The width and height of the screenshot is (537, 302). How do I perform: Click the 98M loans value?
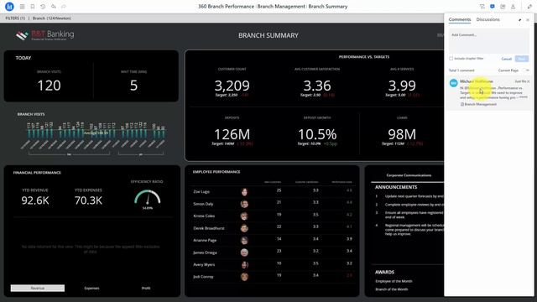pyautogui.click(x=402, y=134)
